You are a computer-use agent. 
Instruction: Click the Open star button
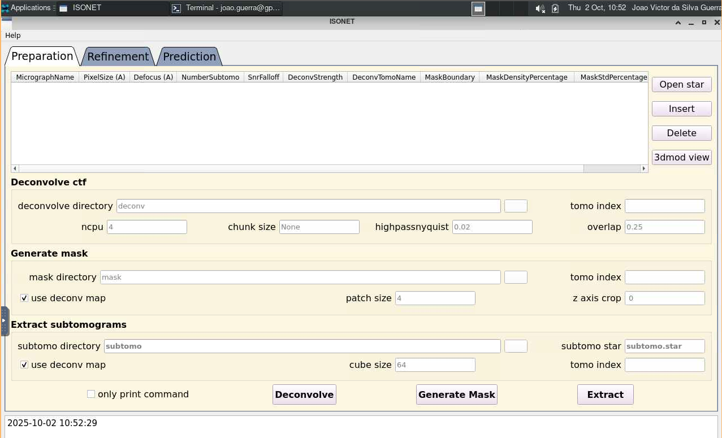click(681, 84)
